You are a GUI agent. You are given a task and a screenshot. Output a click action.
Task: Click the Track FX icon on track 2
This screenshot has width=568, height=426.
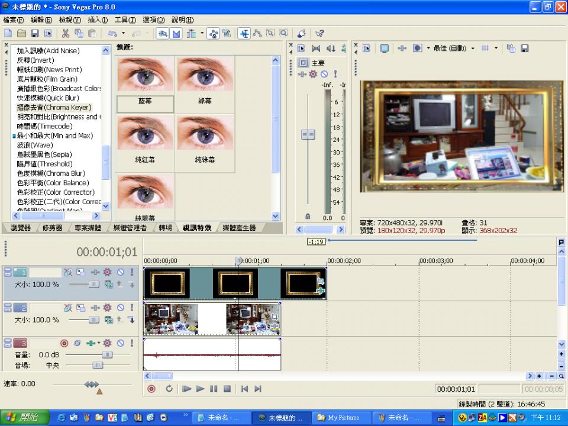pos(107,308)
